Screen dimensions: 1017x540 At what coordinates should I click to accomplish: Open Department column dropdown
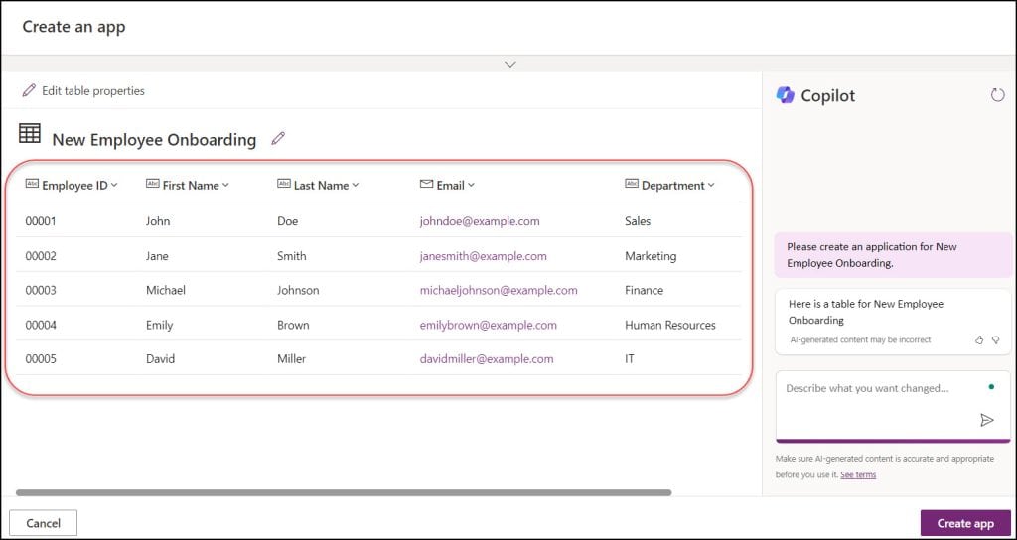tap(711, 185)
